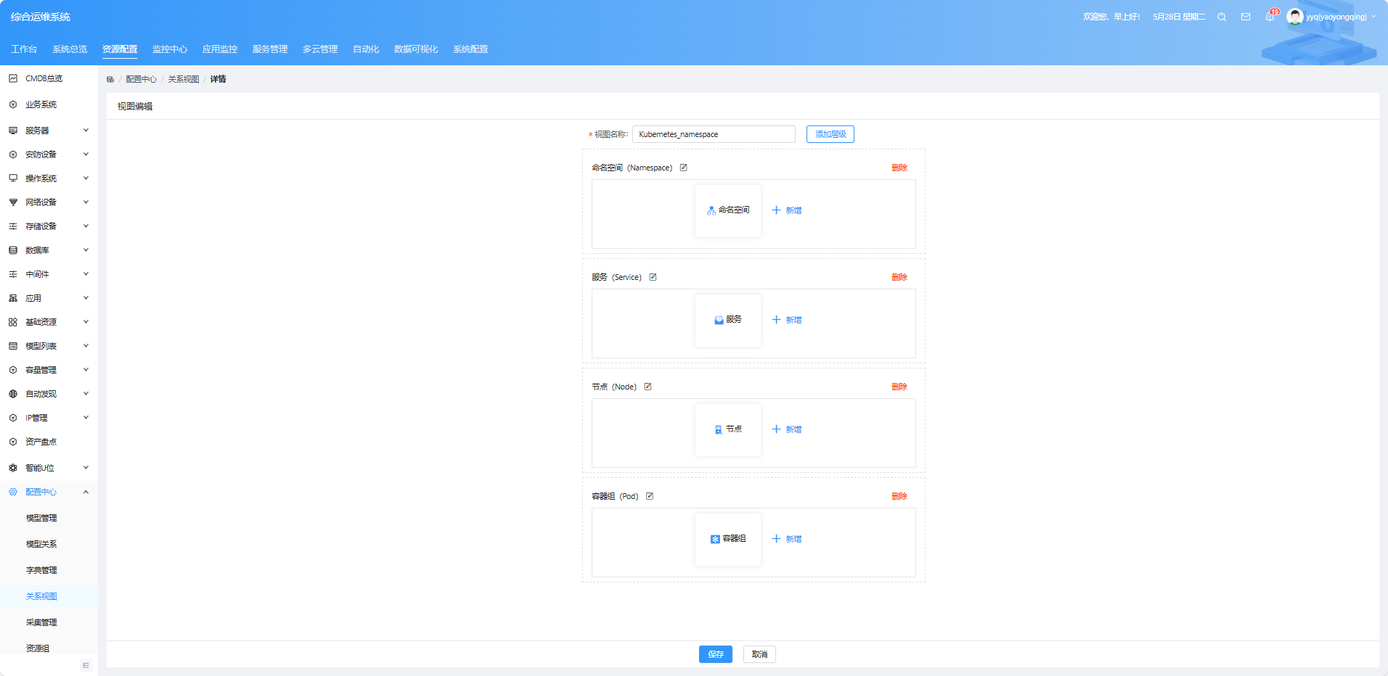Switch to the 自动化 top tab
The height and width of the screenshot is (676, 1388).
366,49
